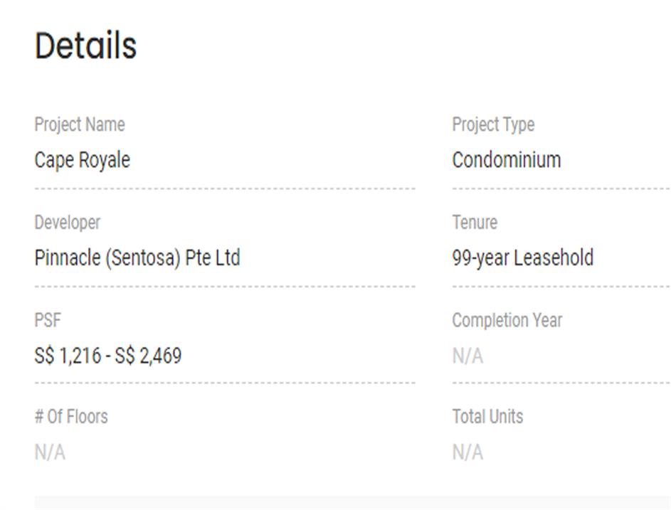
Task: Select Pinnacle (Sentosa) Pte Ltd developer name
Action: coord(137,257)
